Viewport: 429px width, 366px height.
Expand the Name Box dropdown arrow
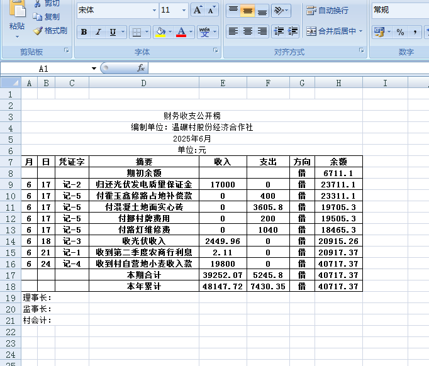click(94, 68)
